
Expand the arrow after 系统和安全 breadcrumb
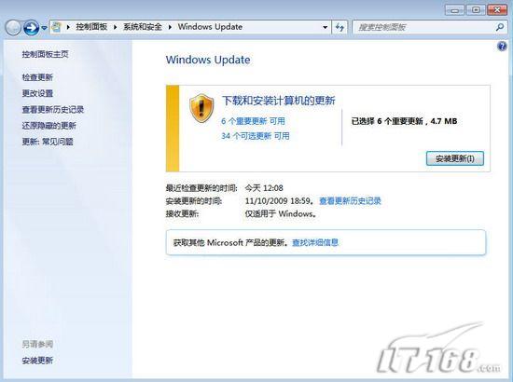coord(170,27)
